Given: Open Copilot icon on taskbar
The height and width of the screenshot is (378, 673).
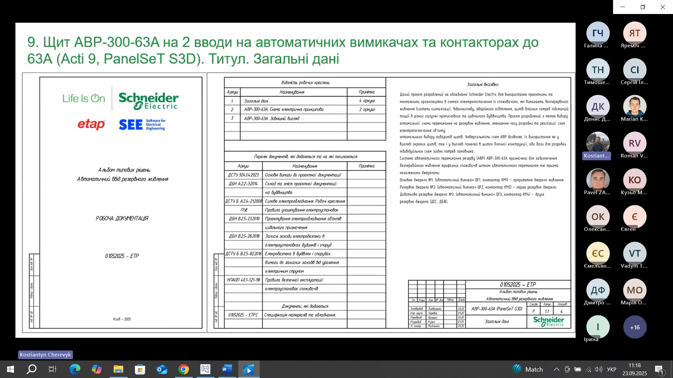Looking at the screenshot, I should (96, 369).
